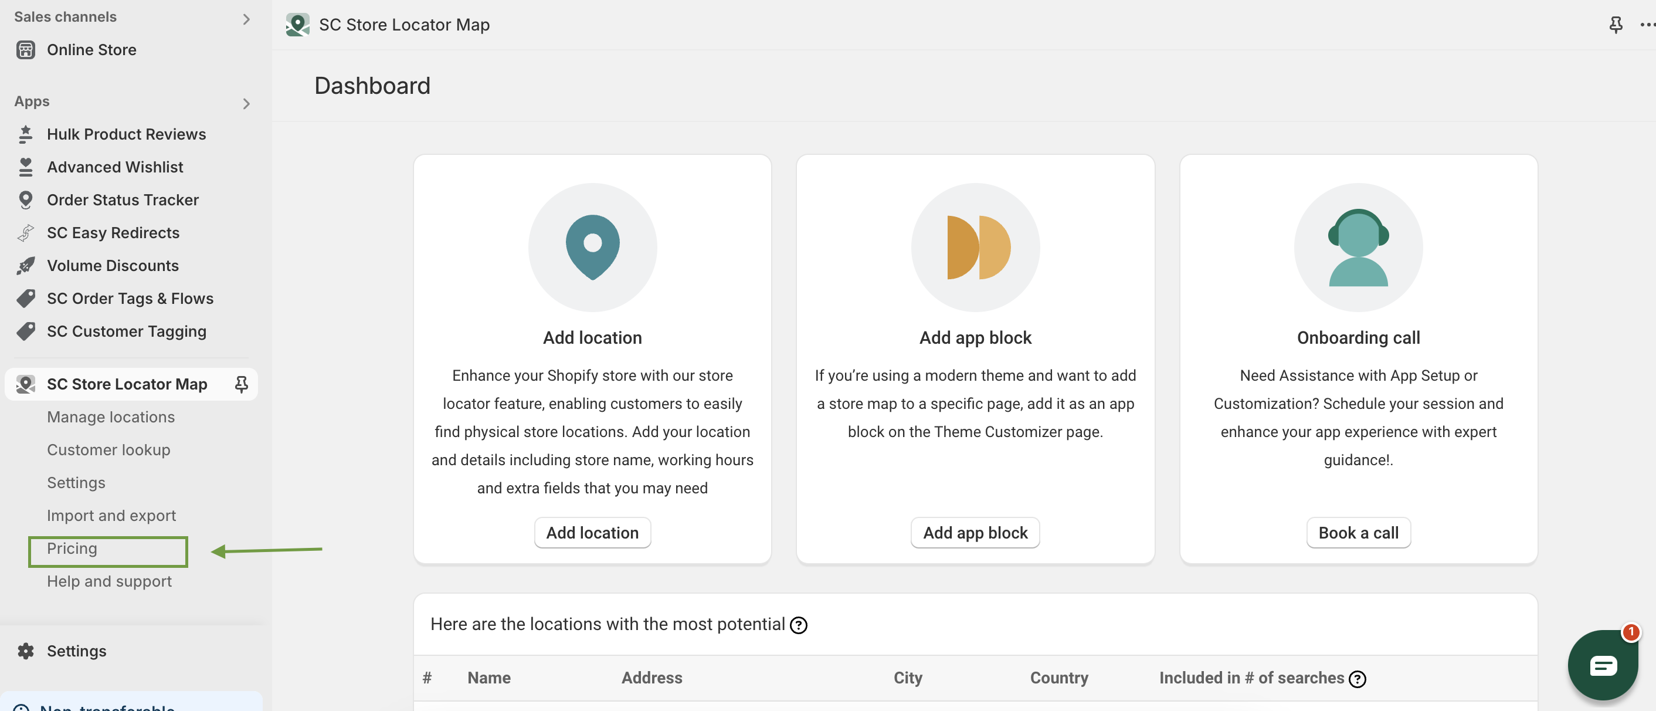Open the Pricing submenu item
Screen dimensions: 1656x711
pyautogui.click(x=72, y=549)
